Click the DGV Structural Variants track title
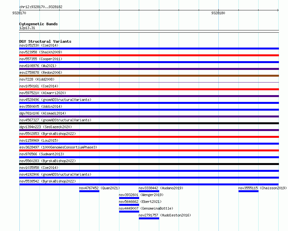The width and height of the screenshot is (288, 231). pyautogui.click(x=45, y=41)
